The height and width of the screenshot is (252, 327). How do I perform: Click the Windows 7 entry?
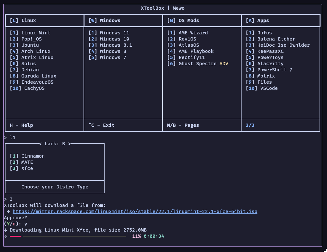tap(107, 57)
